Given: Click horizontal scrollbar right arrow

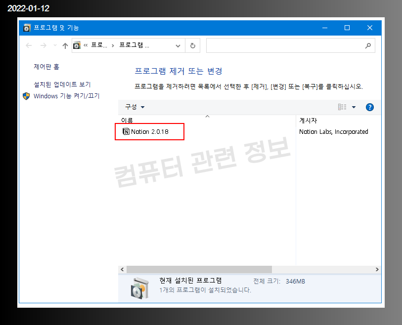Looking at the screenshot, I should pyautogui.click(x=377, y=269).
